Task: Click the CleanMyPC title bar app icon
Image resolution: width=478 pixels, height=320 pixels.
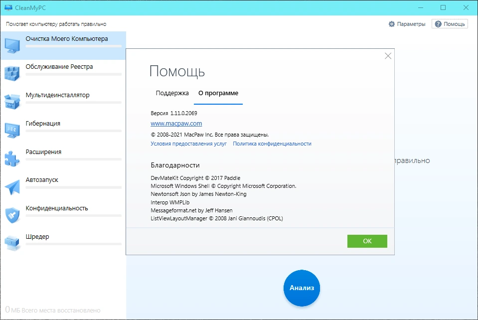Action: point(8,8)
